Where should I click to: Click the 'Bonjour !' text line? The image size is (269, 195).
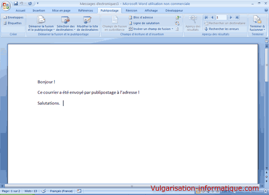pyautogui.click(x=46, y=82)
